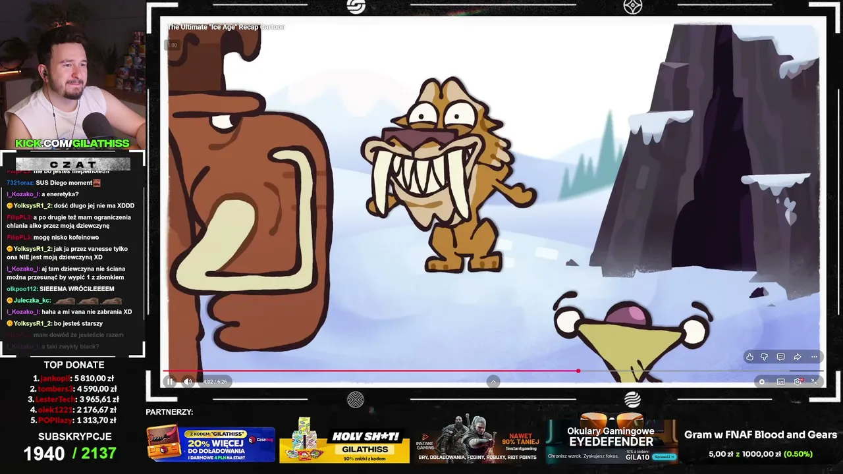The width and height of the screenshot is (843, 474).
Task: Click username olkpoo12 in chat
Action: tap(22, 288)
